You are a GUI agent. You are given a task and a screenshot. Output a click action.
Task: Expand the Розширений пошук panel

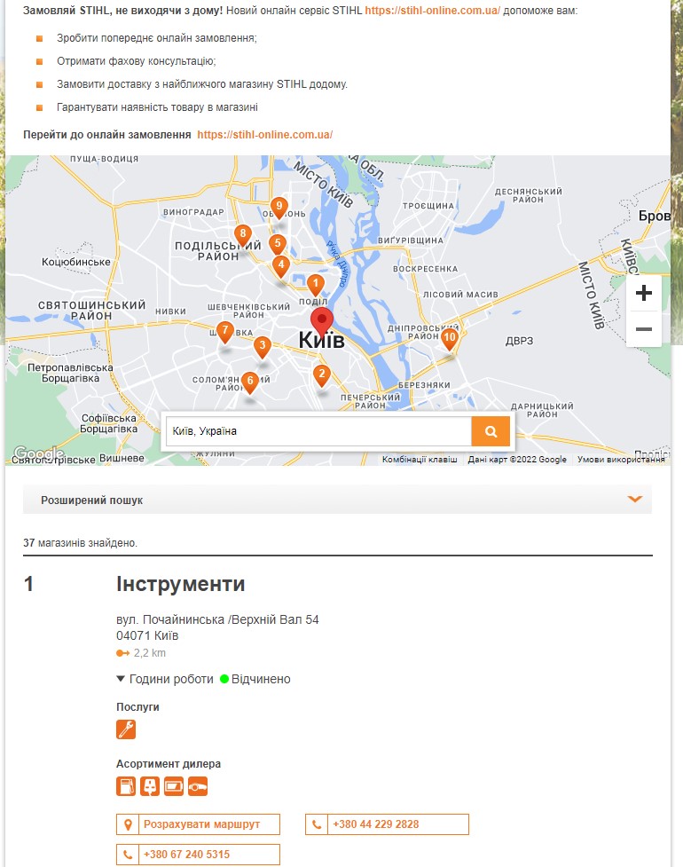click(337, 500)
